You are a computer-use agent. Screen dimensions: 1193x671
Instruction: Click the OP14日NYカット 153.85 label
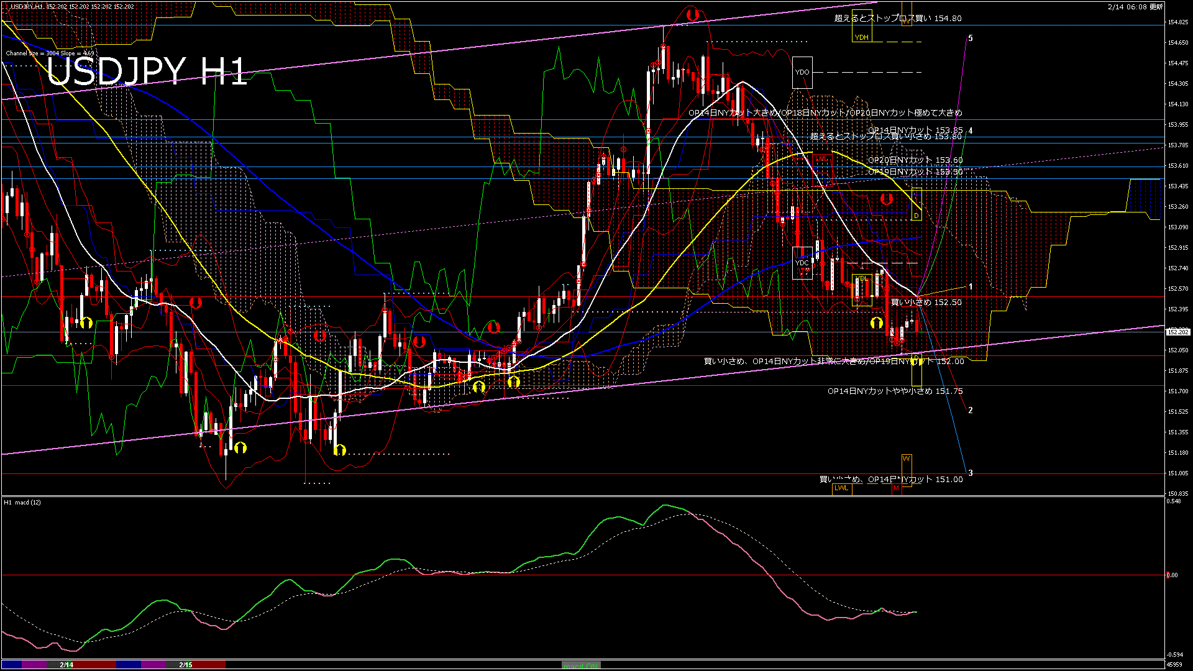click(915, 130)
